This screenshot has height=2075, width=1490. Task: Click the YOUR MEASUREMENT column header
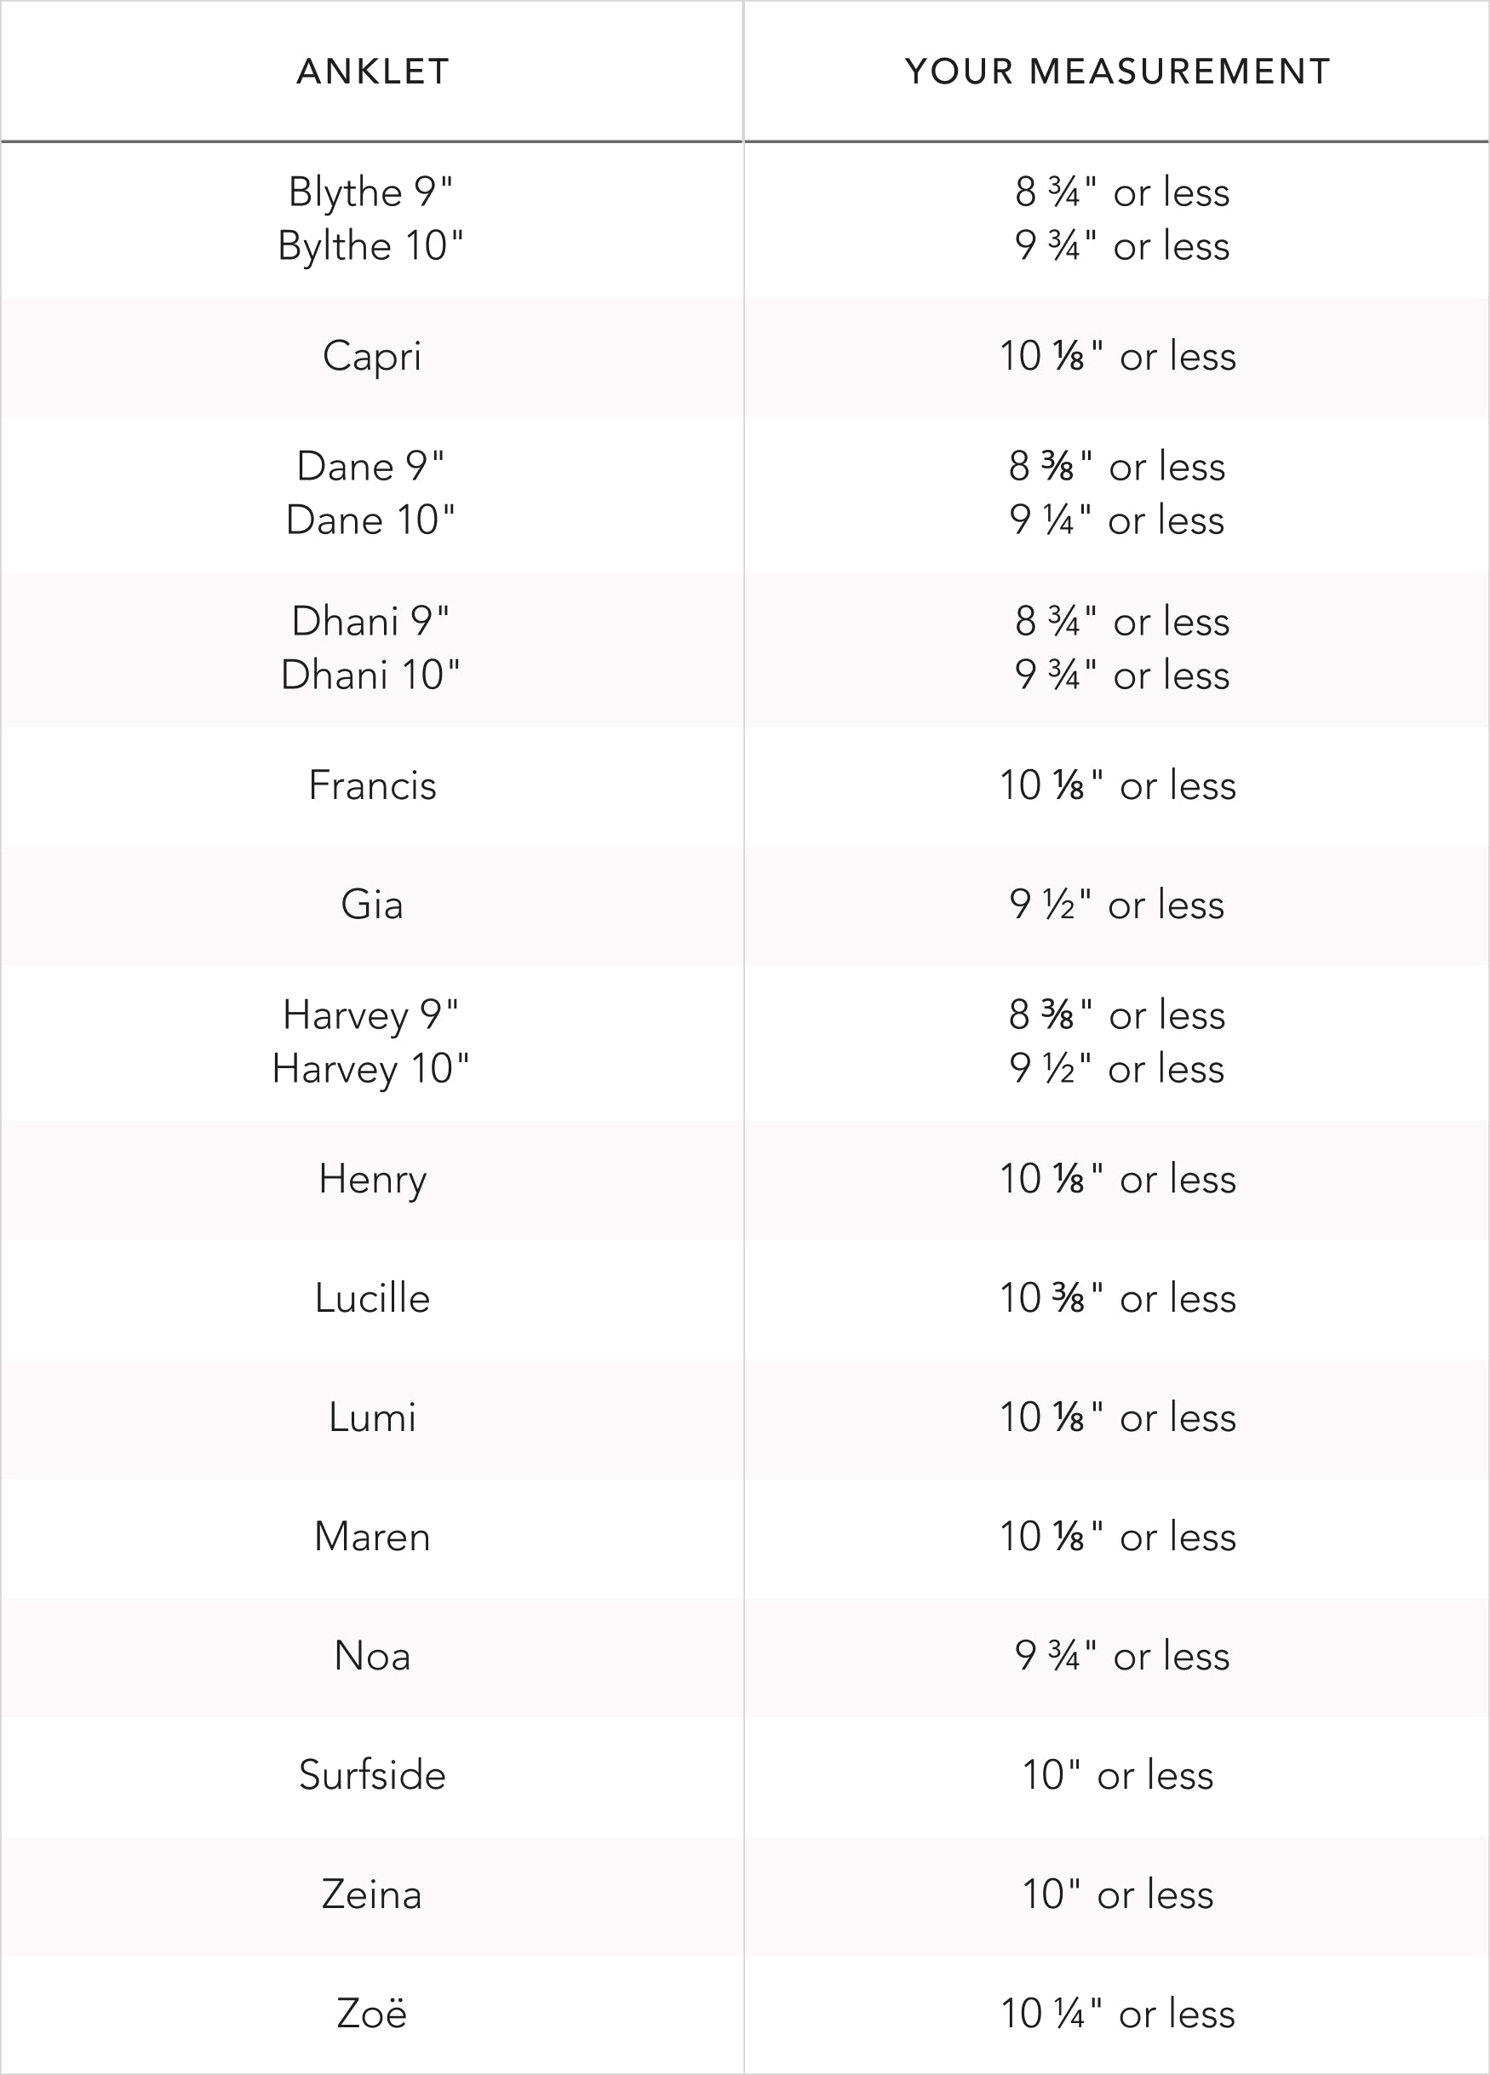tap(1117, 72)
